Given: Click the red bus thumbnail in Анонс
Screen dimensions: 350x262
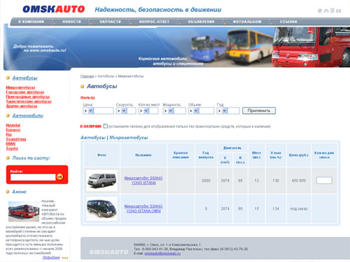Looking at the screenshot, I should click(24, 211).
